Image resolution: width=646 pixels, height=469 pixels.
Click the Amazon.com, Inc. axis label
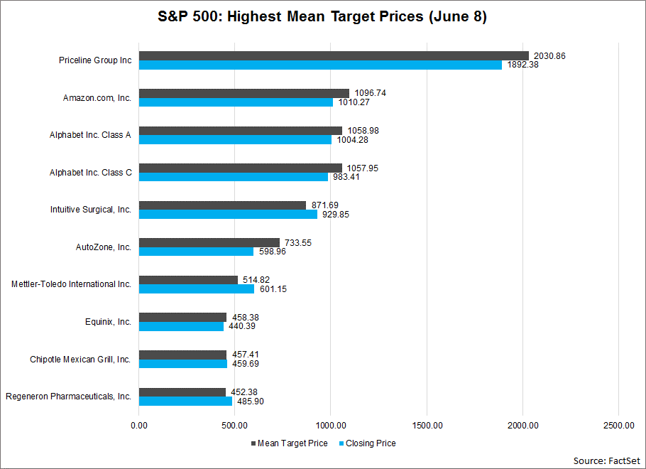(x=97, y=97)
